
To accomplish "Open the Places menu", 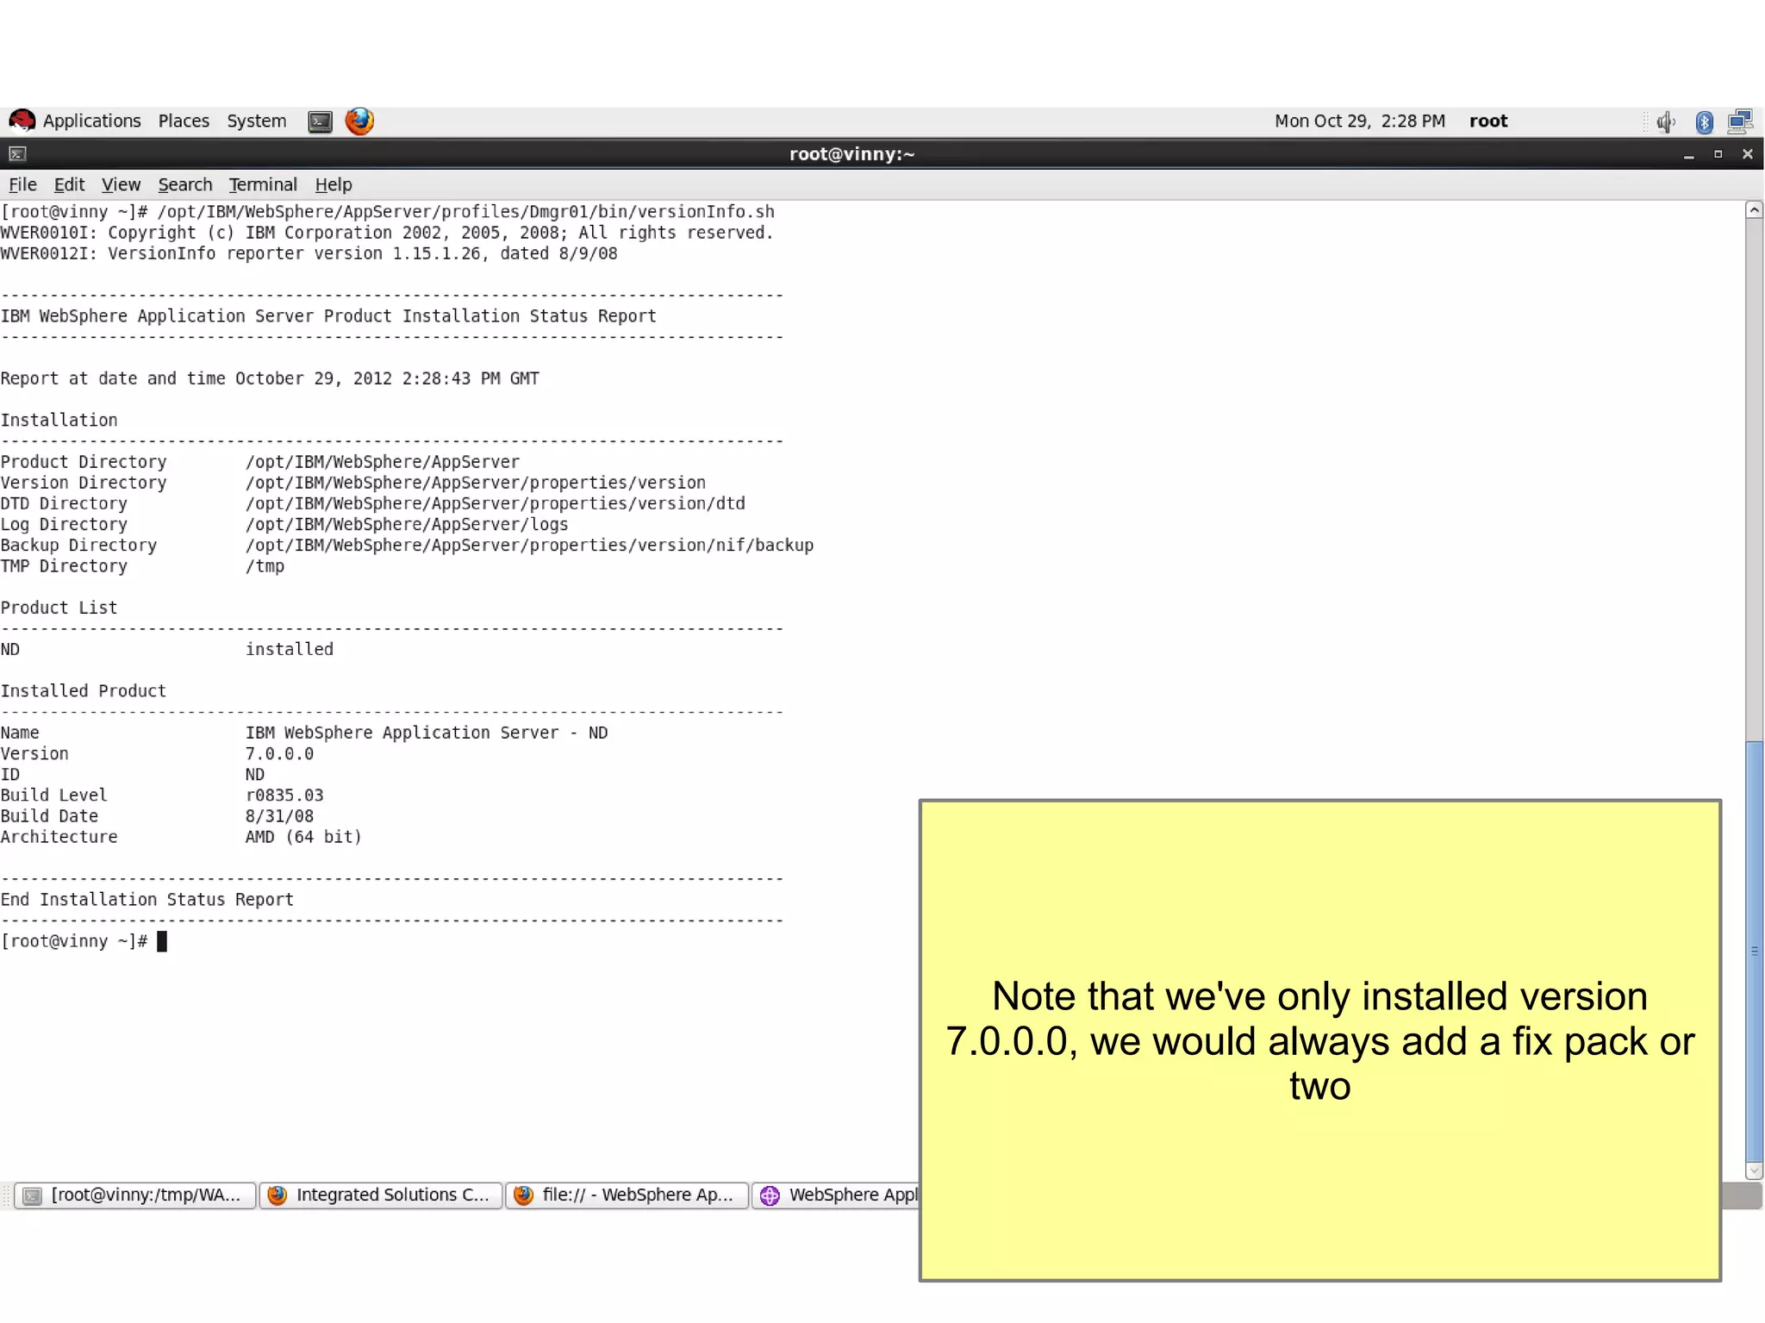I will [184, 121].
